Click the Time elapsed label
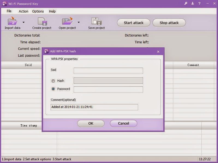 (x=30, y=42)
